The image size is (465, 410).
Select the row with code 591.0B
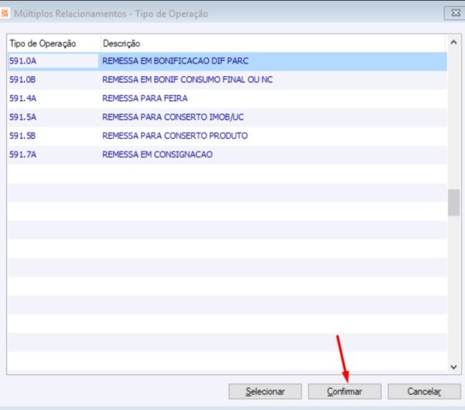tap(227, 80)
